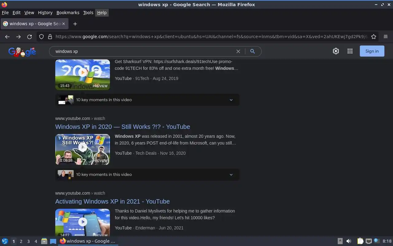Click the blue show desktop taskbar icon
Screen dimensions: 393x246
point(53,241)
